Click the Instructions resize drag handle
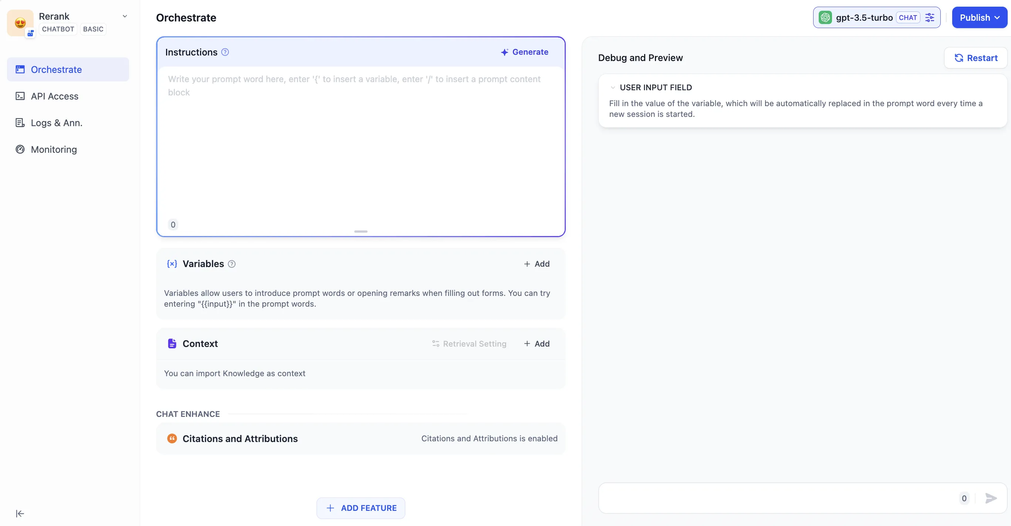The width and height of the screenshot is (1011, 526). coord(361,232)
